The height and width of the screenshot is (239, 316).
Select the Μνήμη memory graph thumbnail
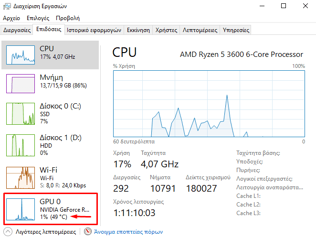coord(21,84)
